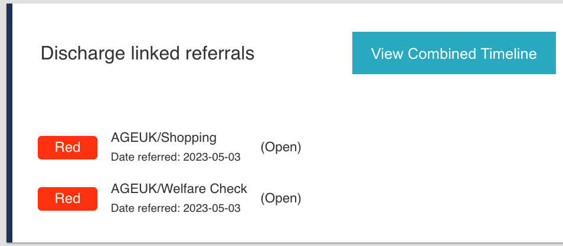
Task: Click the Date referred line under AGEUK/Welfare Check
Action: click(x=175, y=208)
